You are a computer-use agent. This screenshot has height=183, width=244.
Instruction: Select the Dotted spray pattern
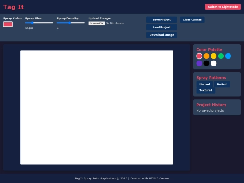click(x=221, y=84)
